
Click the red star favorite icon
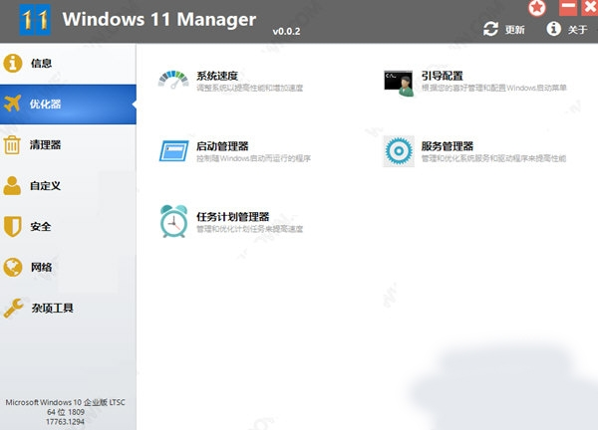click(x=537, y=8)
